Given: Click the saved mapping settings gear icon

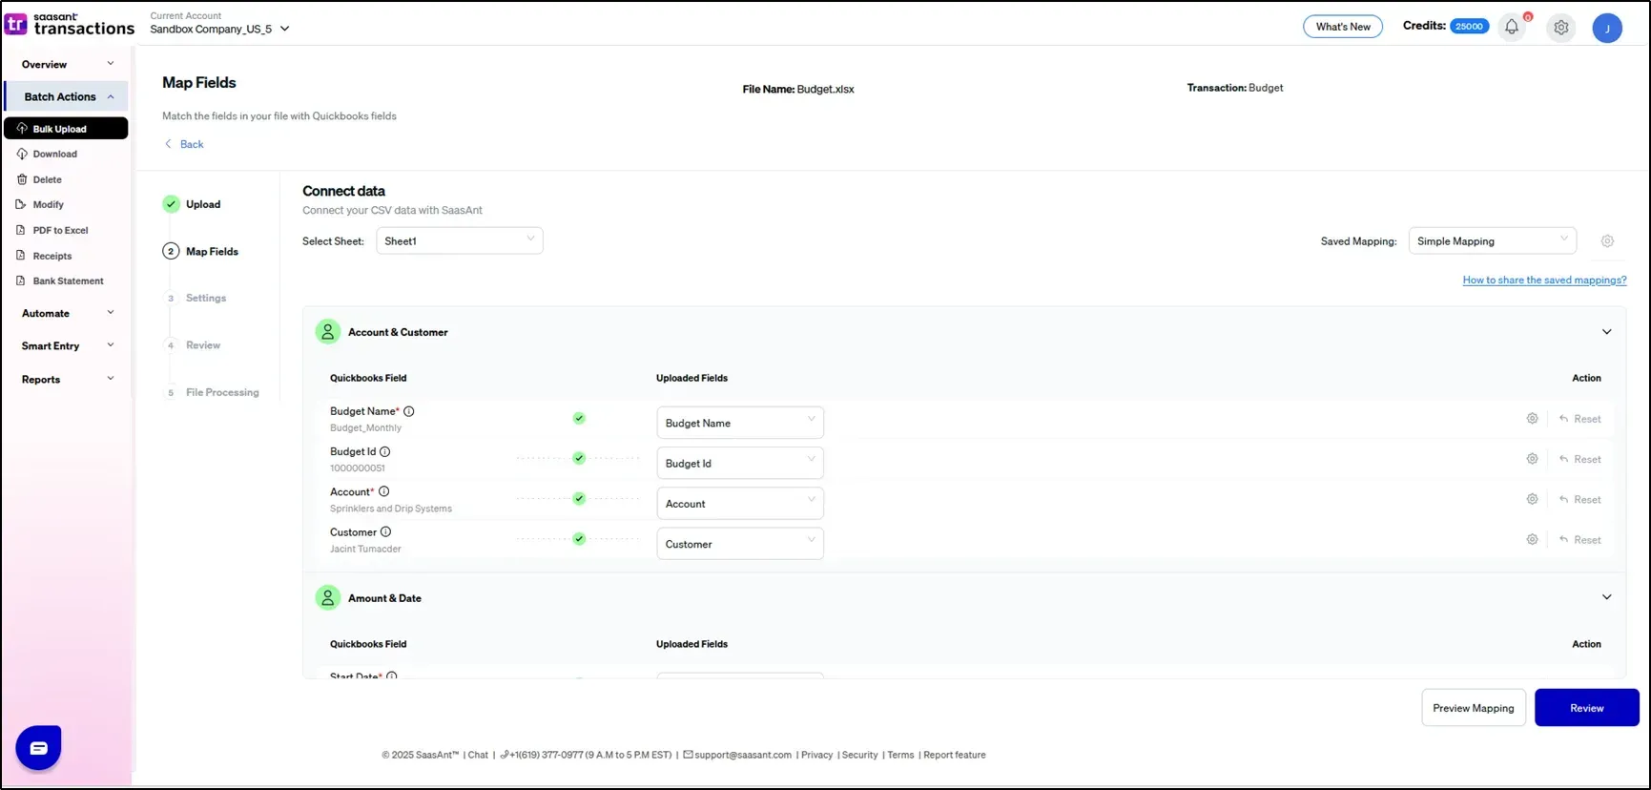Looking at the screenshot, I should pyautogui.click(x=1607, y=241).
